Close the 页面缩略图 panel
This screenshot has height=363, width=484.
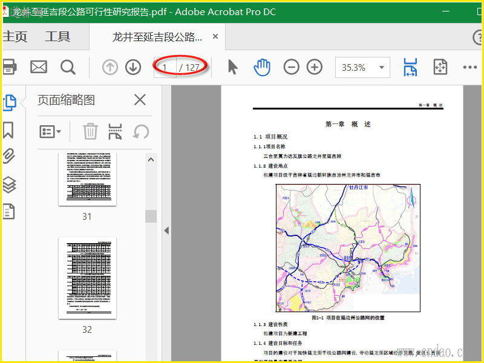pos(140,100)
